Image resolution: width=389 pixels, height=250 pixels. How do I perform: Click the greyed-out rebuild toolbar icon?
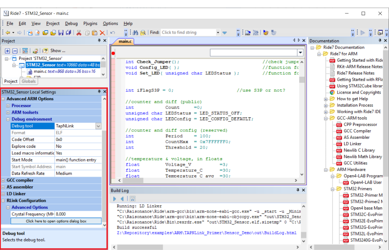[x=256, y=33]
